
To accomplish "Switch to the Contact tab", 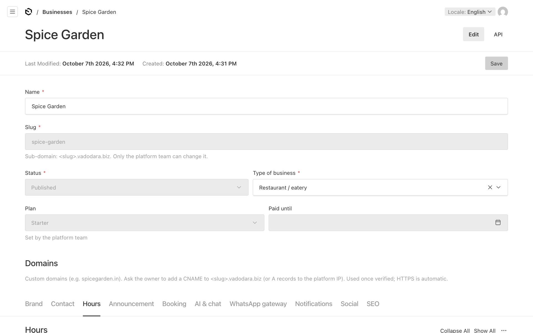I will pos(63,304).
